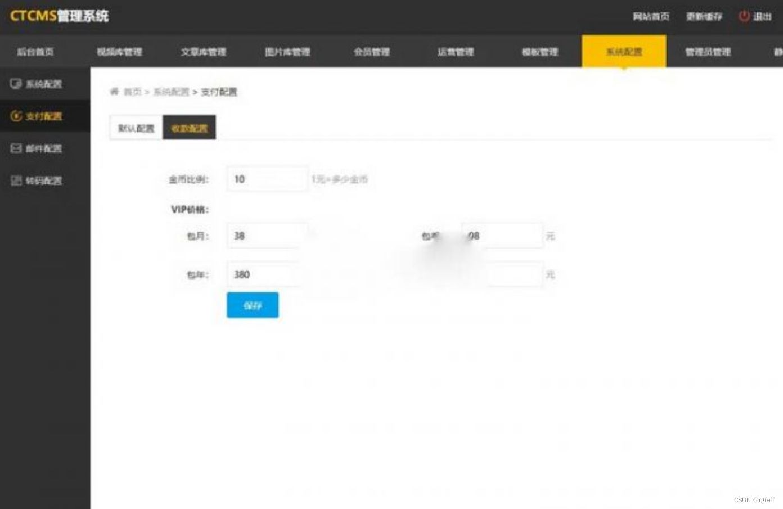The height and width of the screenshot is (509, 783).
Task: Select the 收款配置 tab
Action: tap(188, 127)
